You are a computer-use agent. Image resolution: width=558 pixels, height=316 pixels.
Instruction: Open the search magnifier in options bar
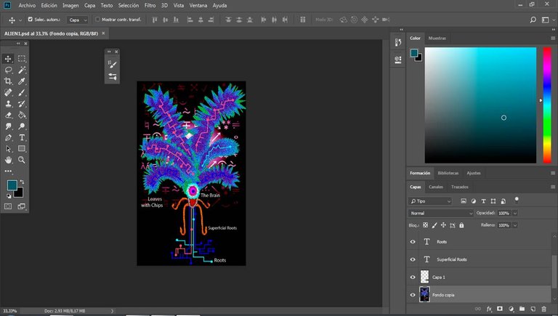533,20
